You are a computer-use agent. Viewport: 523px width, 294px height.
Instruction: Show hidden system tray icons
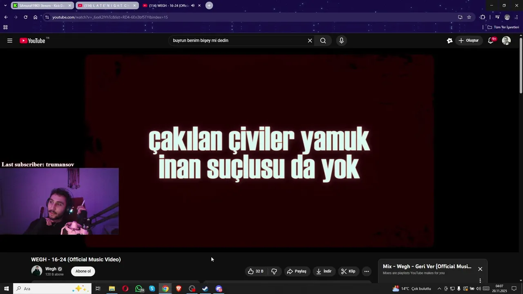[x=439, y=289]
